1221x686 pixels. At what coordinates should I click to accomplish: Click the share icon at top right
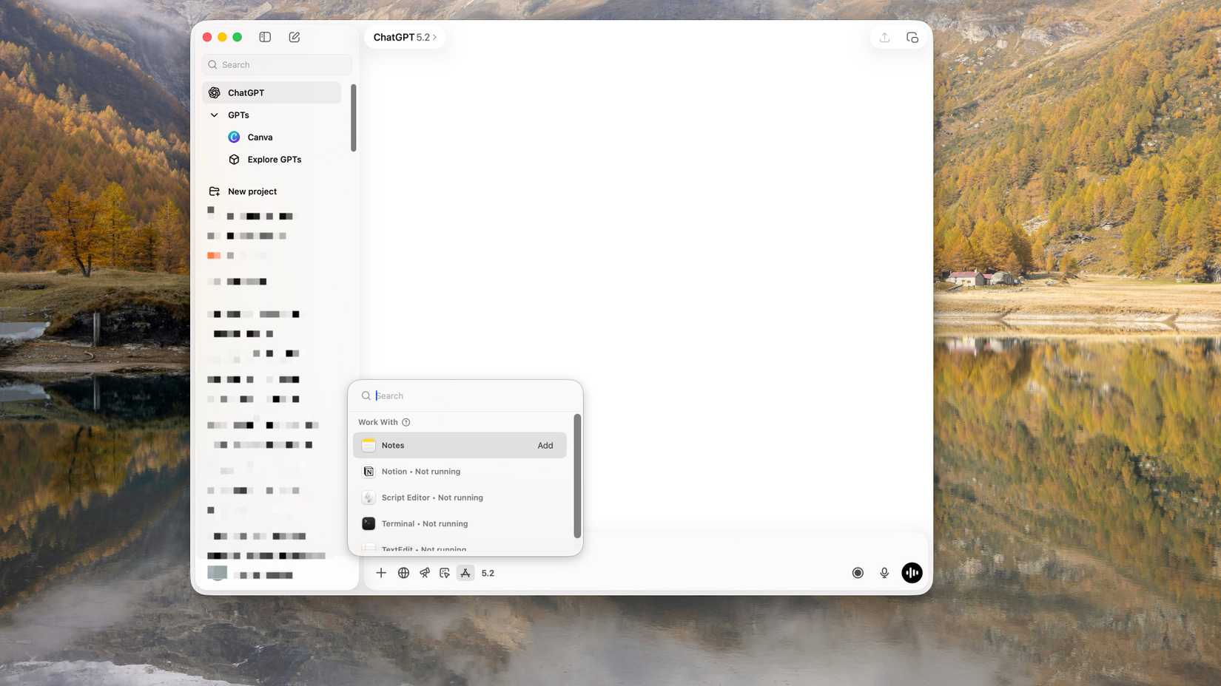[884, 37]
